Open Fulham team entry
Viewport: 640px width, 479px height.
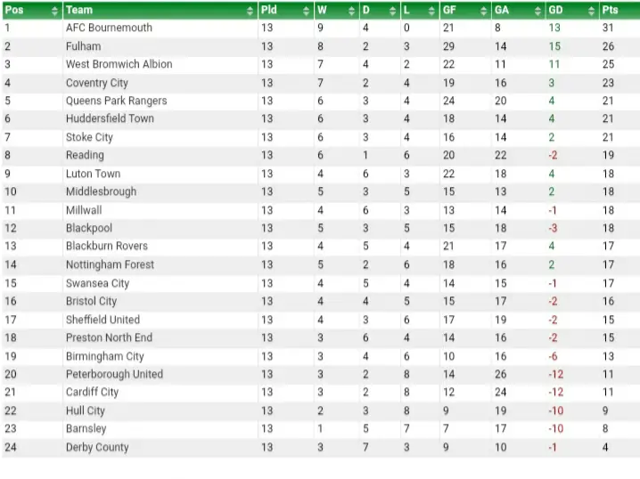[x=83, y=46]
